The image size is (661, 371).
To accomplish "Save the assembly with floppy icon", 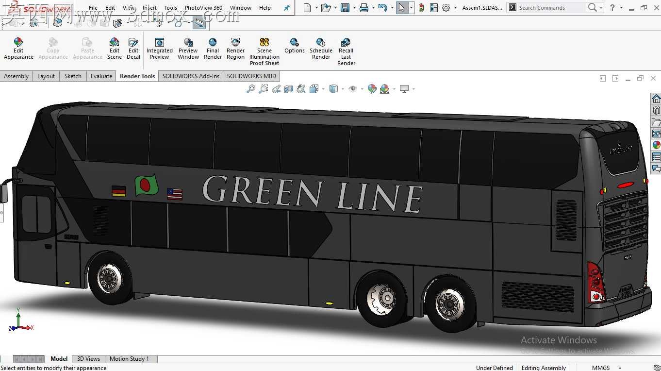I will point(345,8).
